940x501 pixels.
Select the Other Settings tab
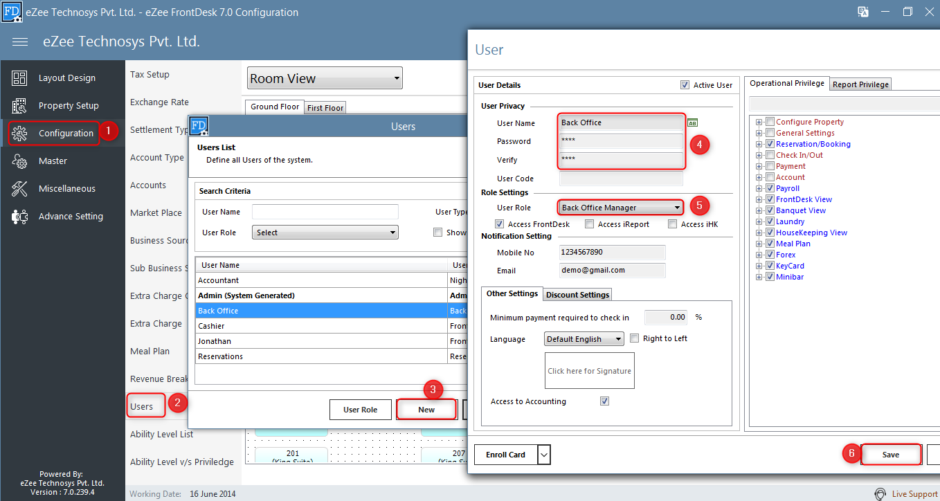(x=512, y=293)
